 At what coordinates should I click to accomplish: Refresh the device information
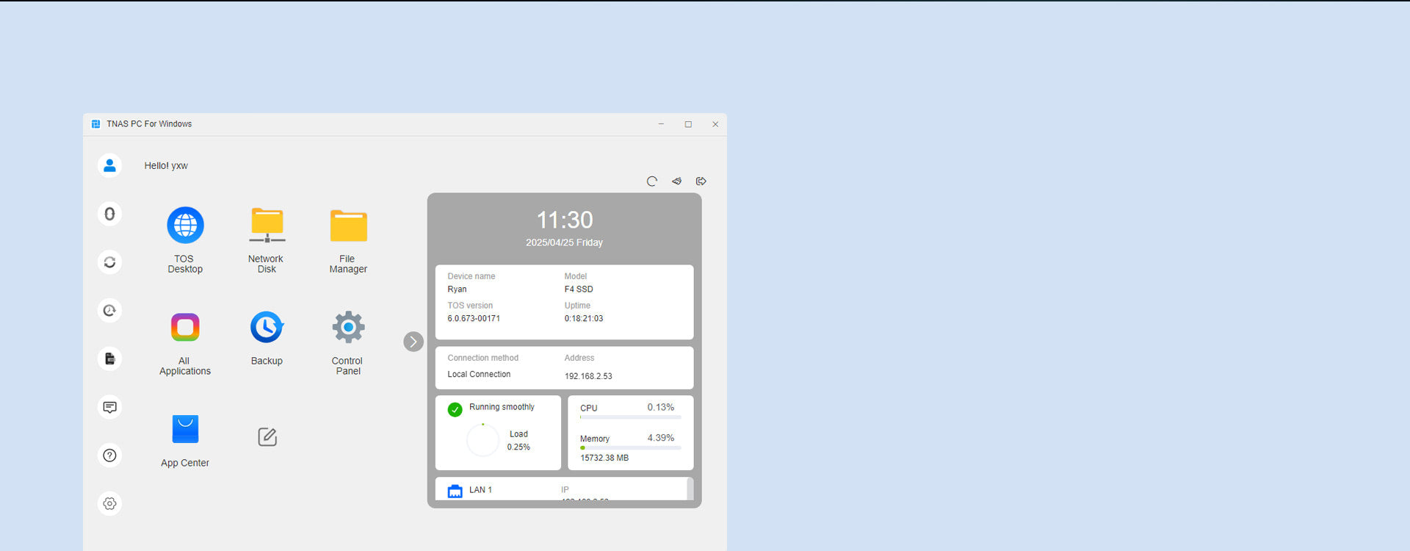651,181
